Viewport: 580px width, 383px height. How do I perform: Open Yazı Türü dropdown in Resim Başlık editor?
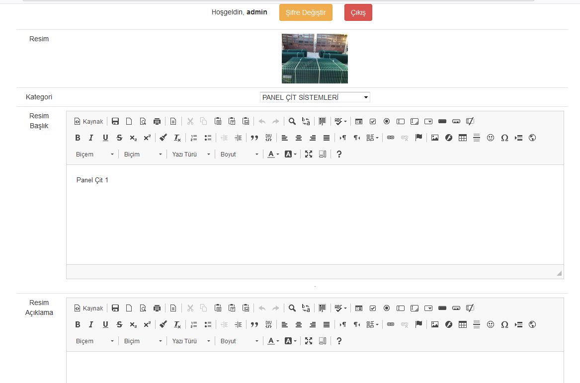click(191, 154)
